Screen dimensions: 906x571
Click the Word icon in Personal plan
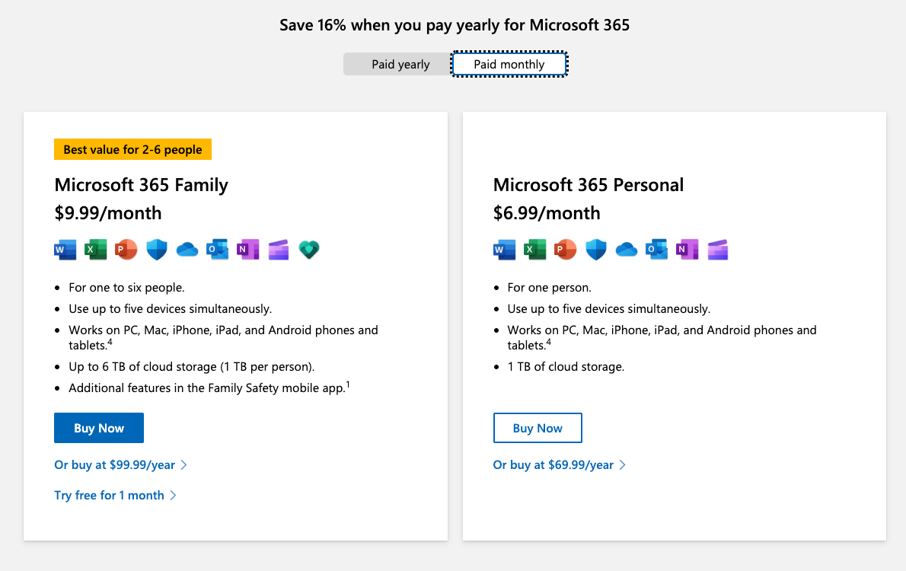505,250
